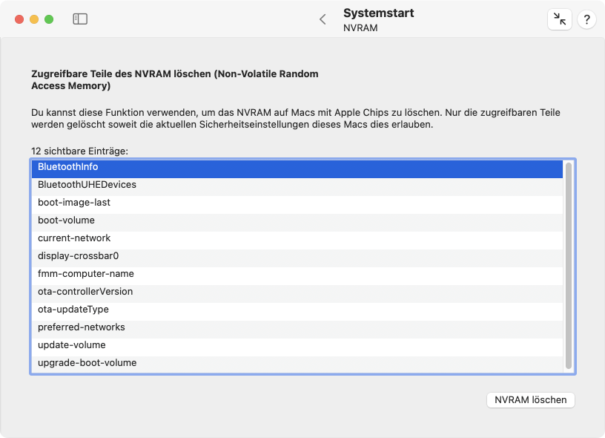Select the BluetoothInfo entry

297,169
